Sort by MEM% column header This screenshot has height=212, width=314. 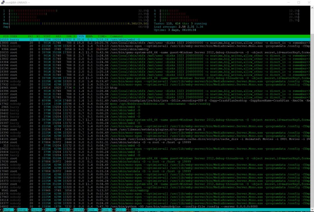pos(89,36)
